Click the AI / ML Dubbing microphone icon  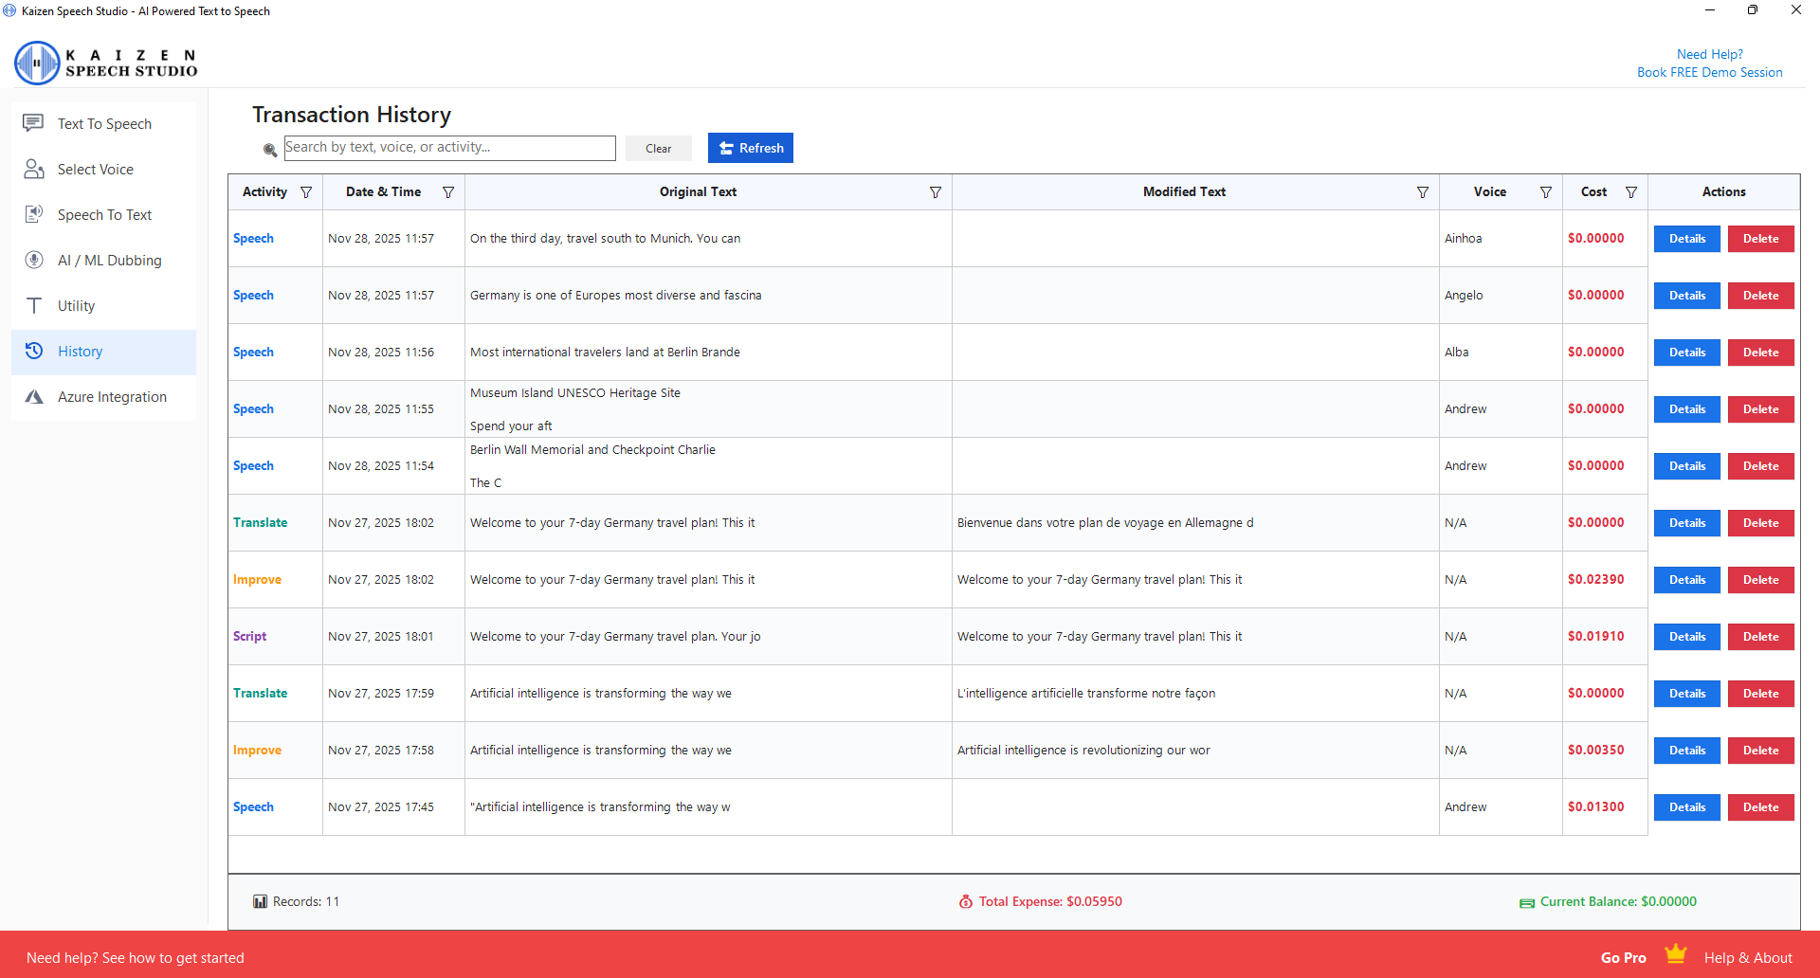tap(33, 260)
